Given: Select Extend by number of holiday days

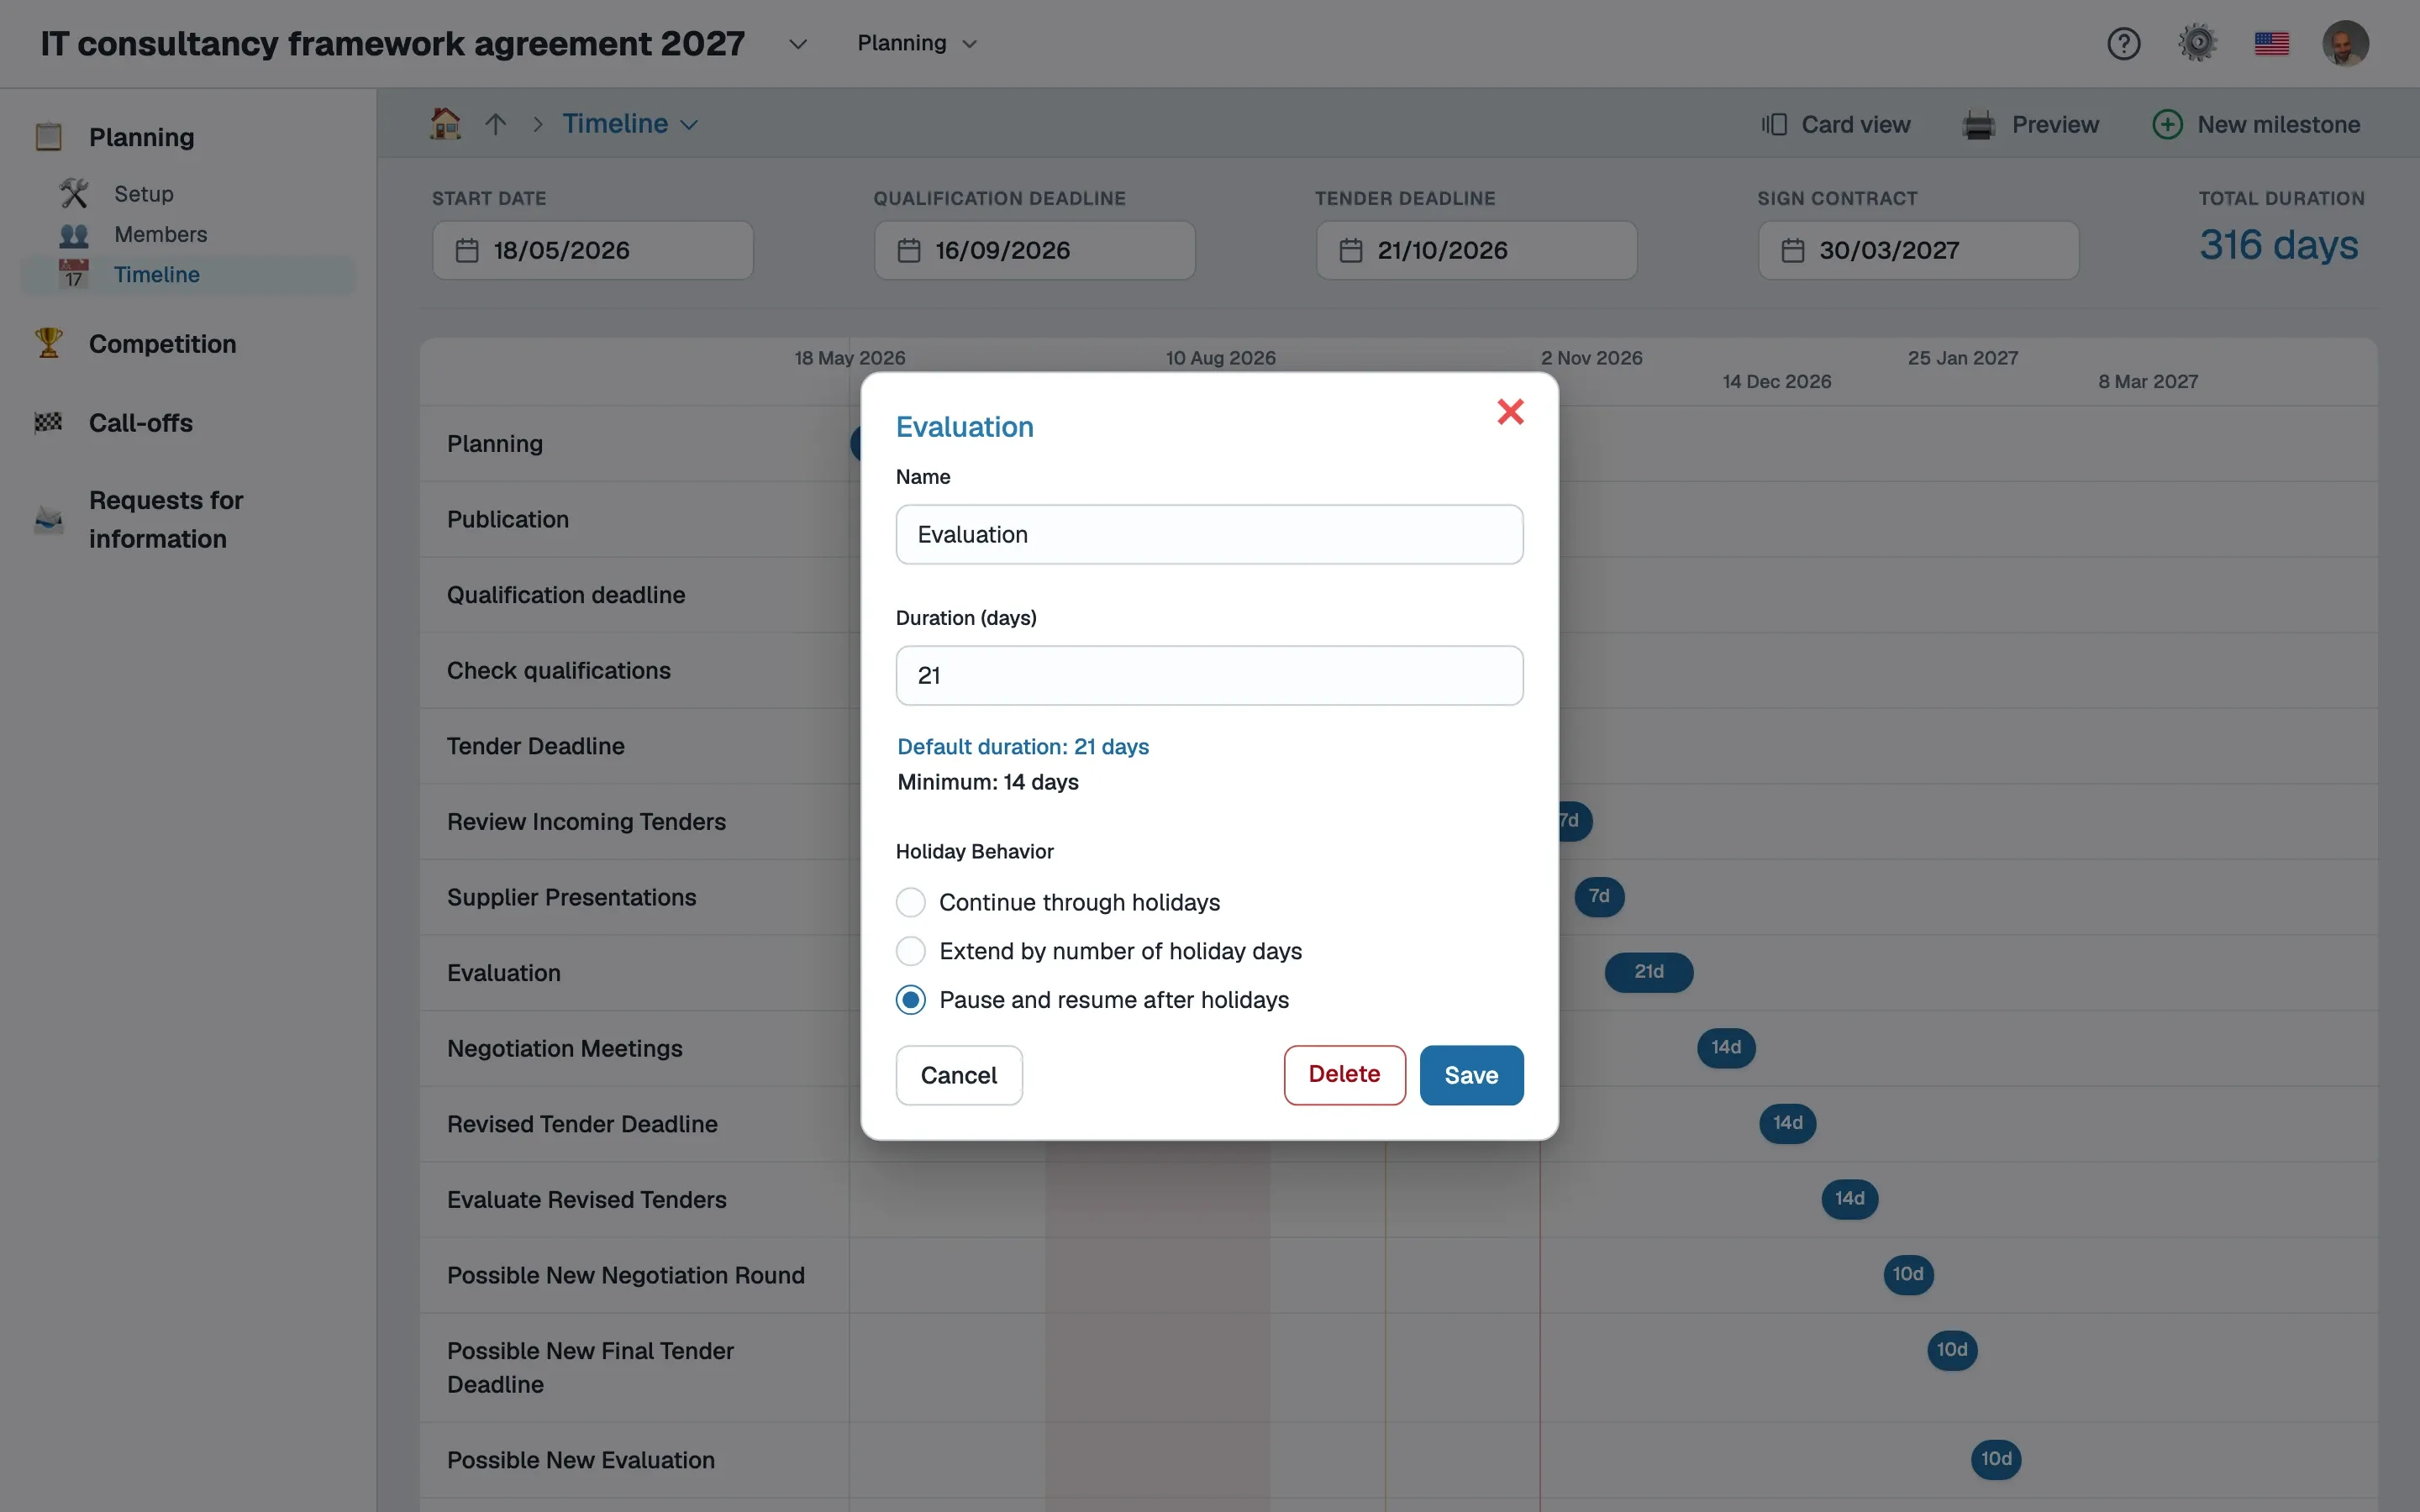Looking at the screenshot, I should click(910, 951).
